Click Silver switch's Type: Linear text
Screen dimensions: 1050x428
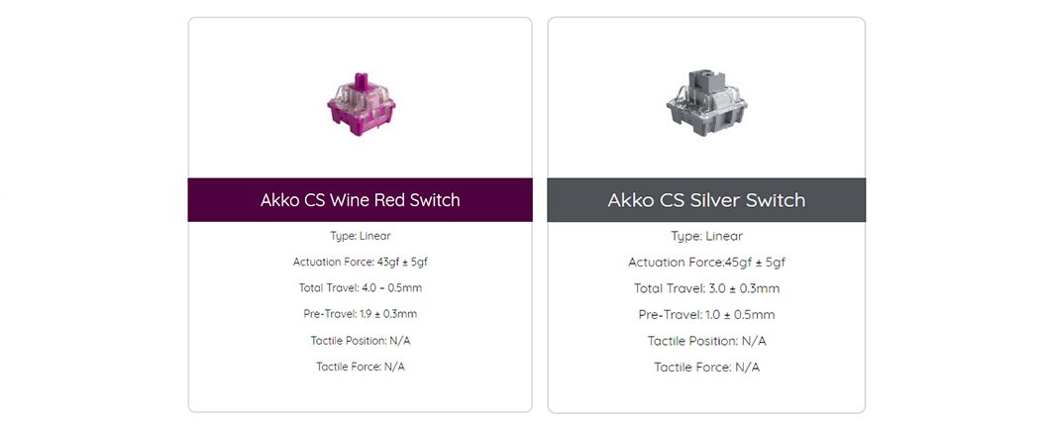pos(706,236)
